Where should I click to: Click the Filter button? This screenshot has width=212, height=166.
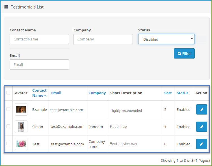coord(184,53)
